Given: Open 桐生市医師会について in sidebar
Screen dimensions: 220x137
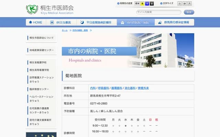Looking at the screenshot, I should click(41, 37).
